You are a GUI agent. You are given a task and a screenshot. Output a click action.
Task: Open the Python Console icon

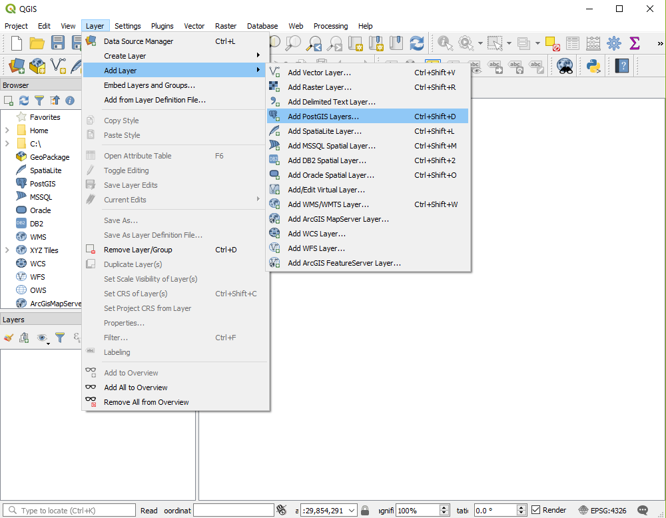[x=593, y=66]
